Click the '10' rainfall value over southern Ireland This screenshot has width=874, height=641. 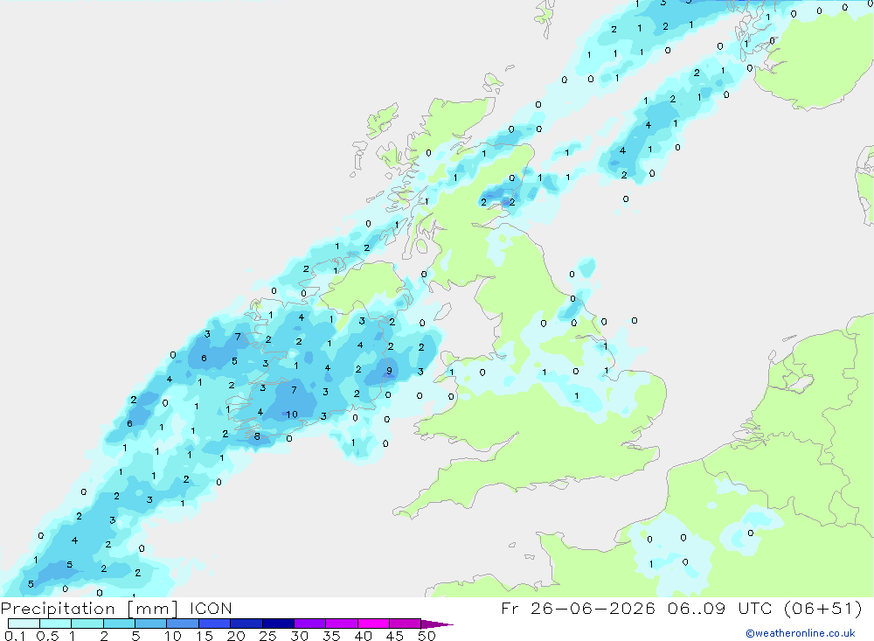[x=292, y=415]
